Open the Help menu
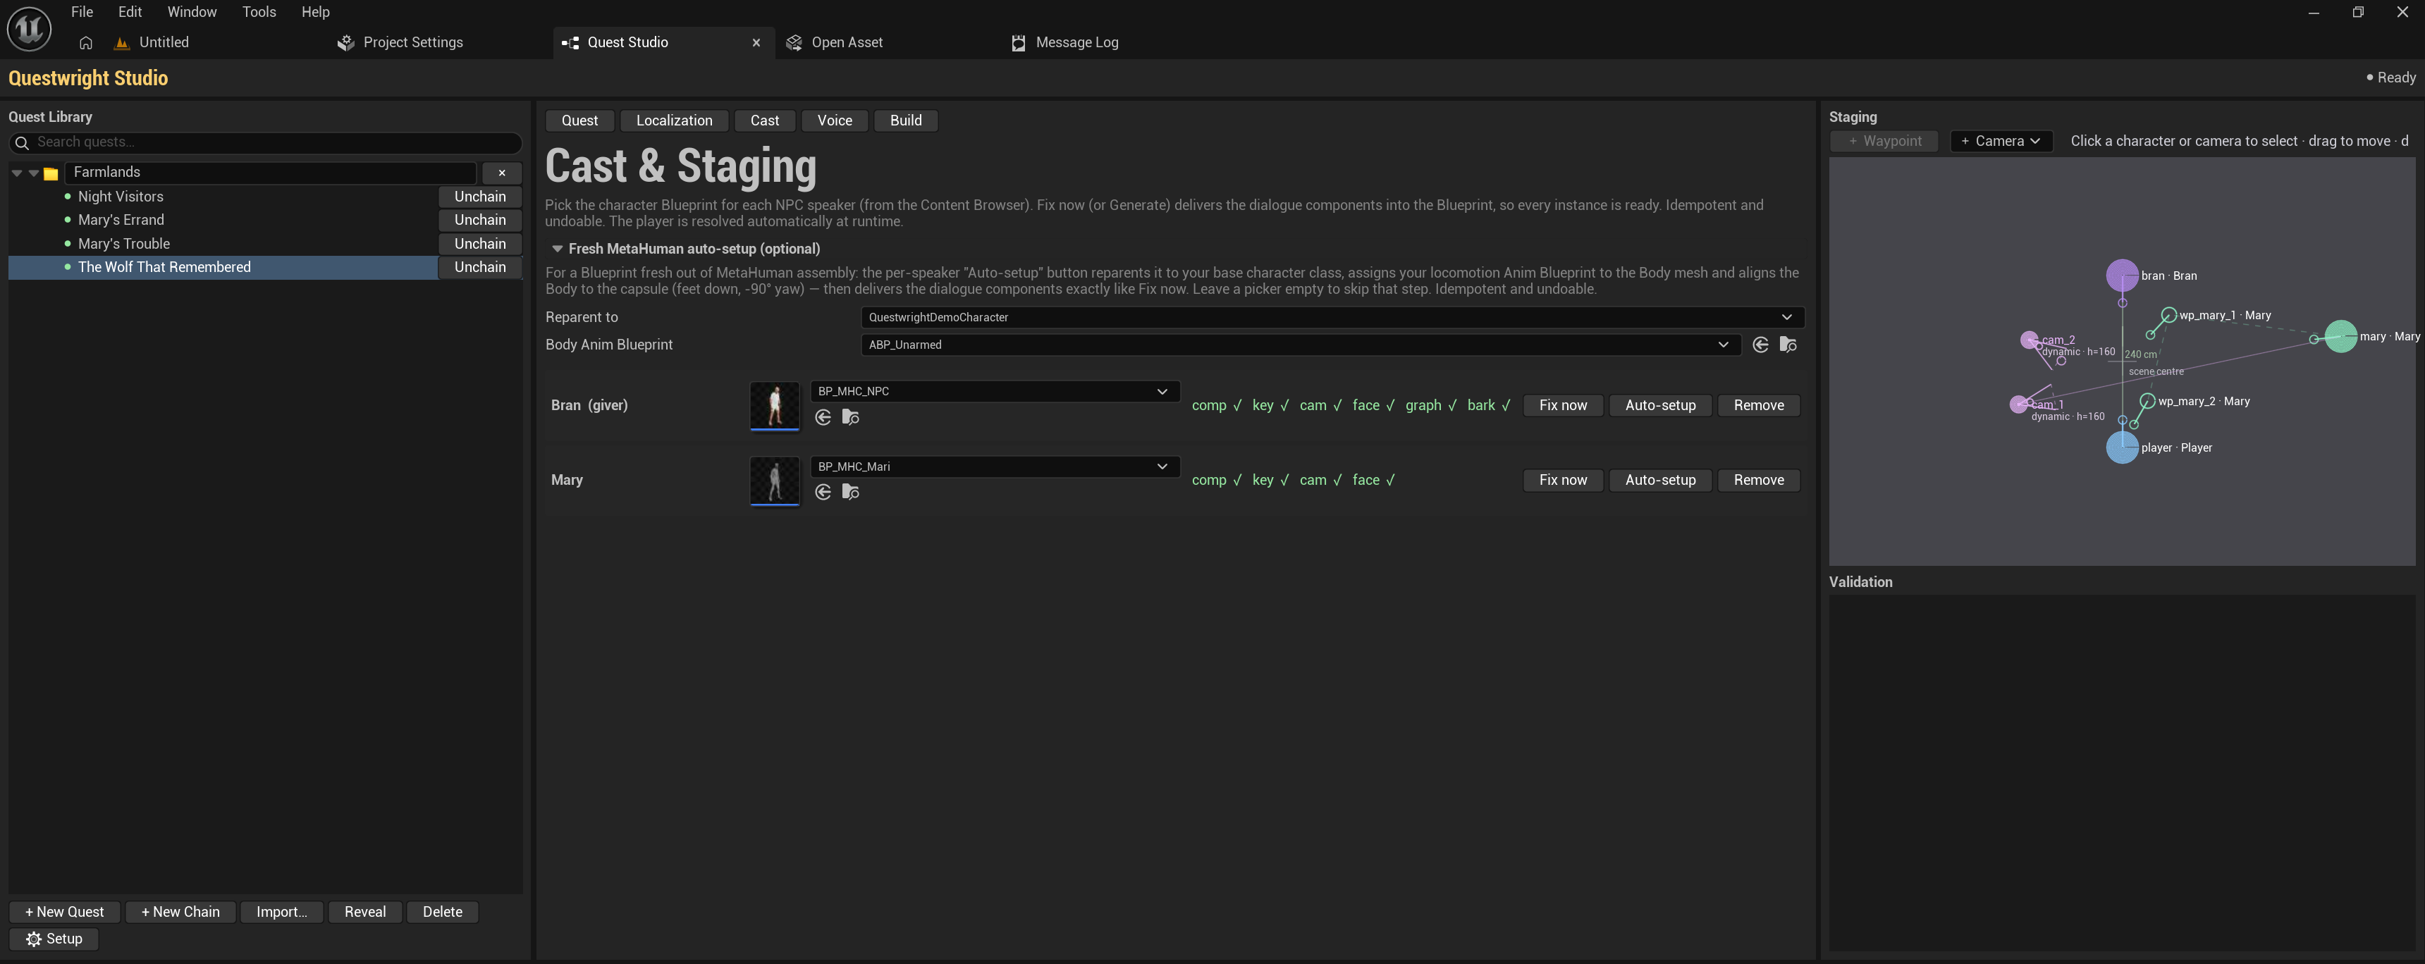2425x964 pixels. (315, 12)
